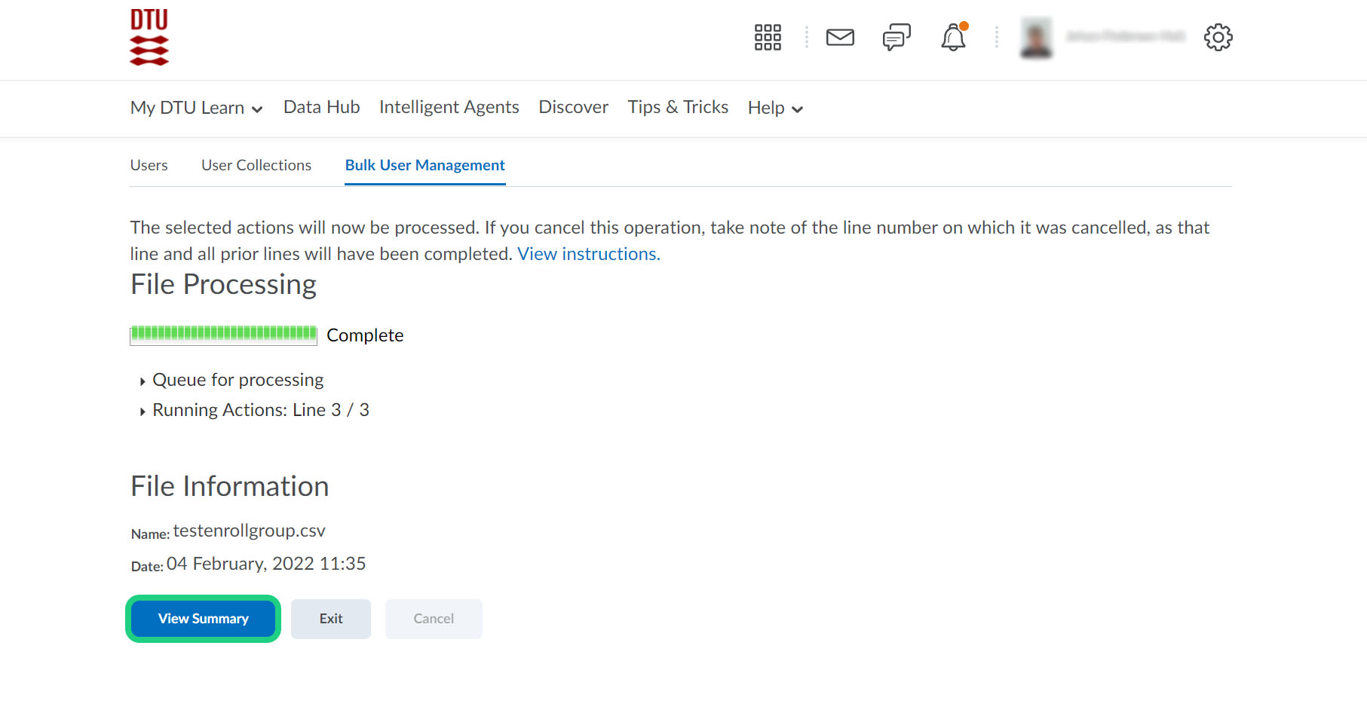
Task: Open the Data Hub menu item
Action: [321, 107]
